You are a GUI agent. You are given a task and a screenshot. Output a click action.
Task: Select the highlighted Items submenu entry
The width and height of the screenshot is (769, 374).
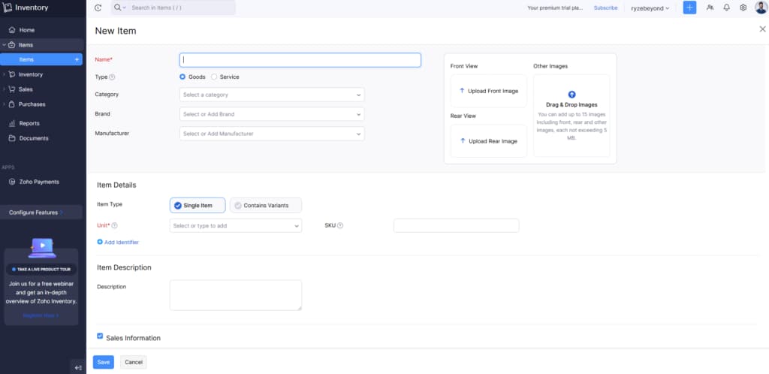[x=41, y=59]
